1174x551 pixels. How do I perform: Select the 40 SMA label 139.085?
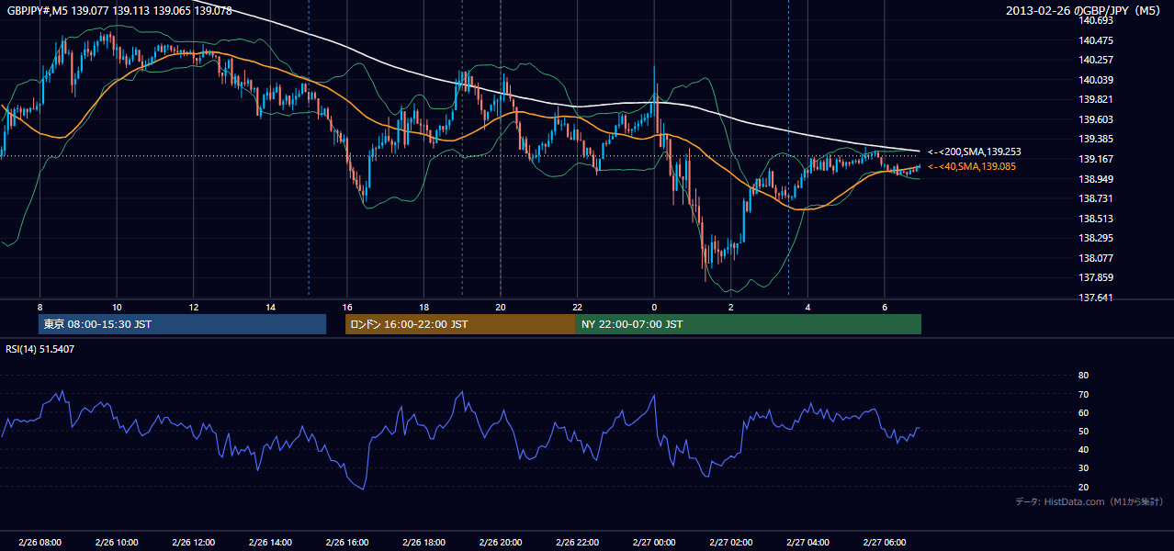pos(971,166)
